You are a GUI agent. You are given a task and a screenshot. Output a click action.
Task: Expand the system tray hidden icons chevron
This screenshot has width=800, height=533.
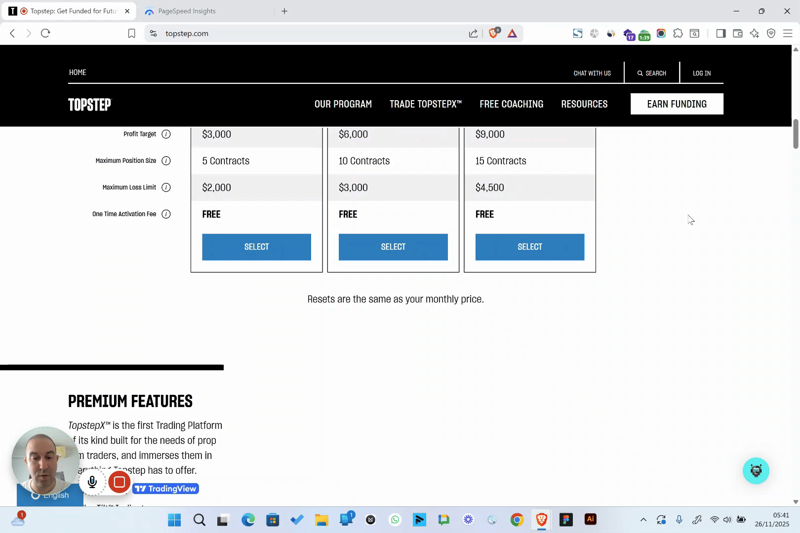[643, 520]
